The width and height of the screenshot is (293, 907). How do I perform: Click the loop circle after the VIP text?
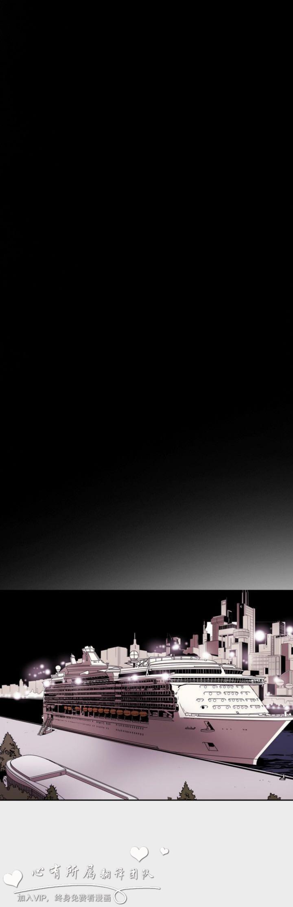tap(120, 897)
